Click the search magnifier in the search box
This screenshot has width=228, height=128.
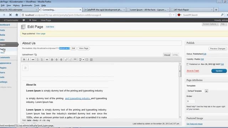click(222, 15)
